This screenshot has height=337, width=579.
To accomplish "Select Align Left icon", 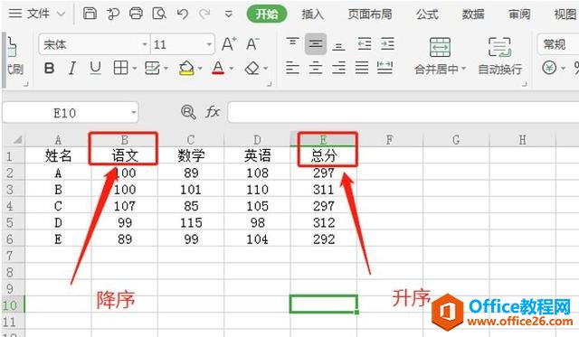I will pos(292,68).
